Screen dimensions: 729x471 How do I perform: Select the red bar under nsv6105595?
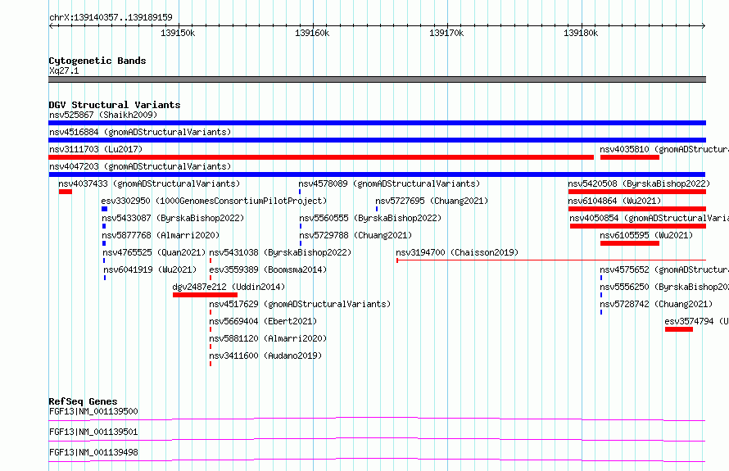pyautogui.click(x=630, y=243)
